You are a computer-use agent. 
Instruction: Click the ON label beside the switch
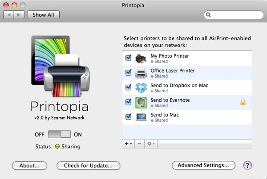[78, 135]
